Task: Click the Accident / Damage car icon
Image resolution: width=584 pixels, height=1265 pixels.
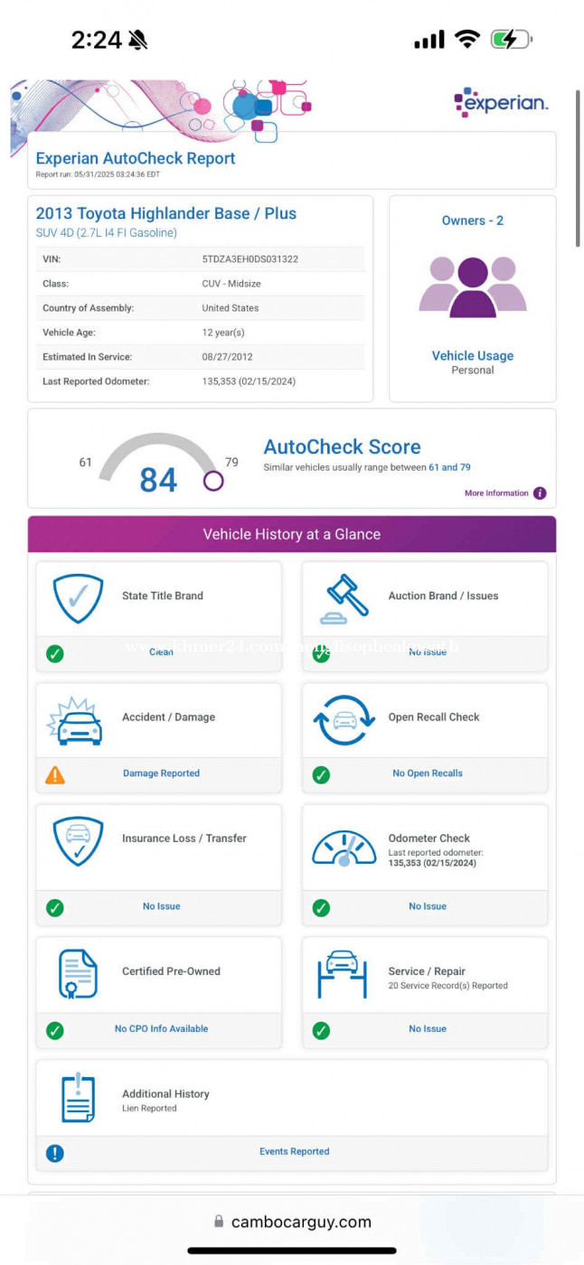Action: point(76,720)
